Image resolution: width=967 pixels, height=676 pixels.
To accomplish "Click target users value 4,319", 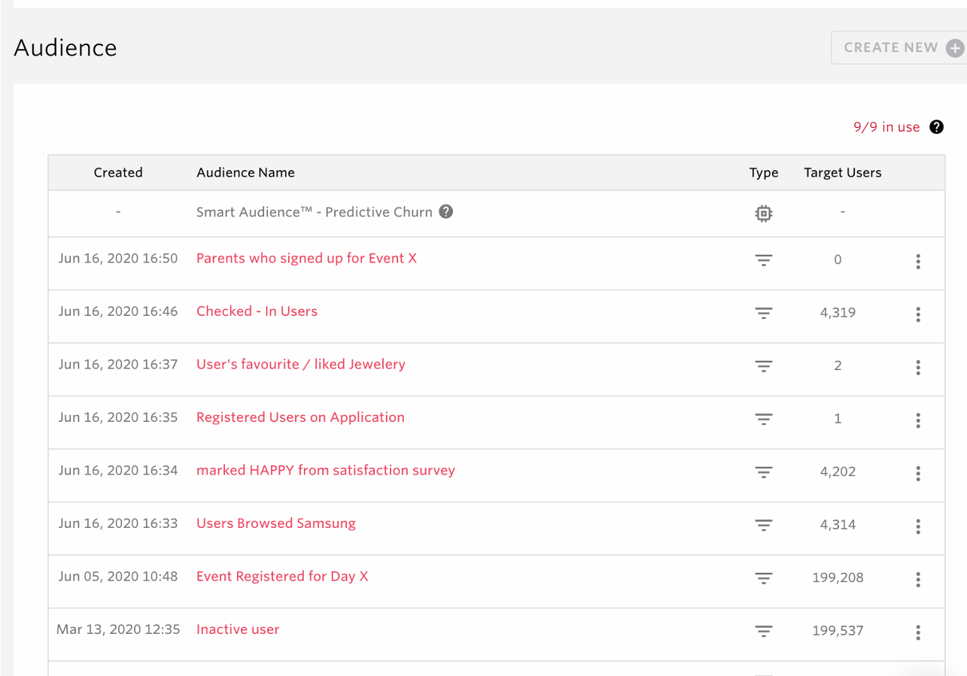I will 838,313.
